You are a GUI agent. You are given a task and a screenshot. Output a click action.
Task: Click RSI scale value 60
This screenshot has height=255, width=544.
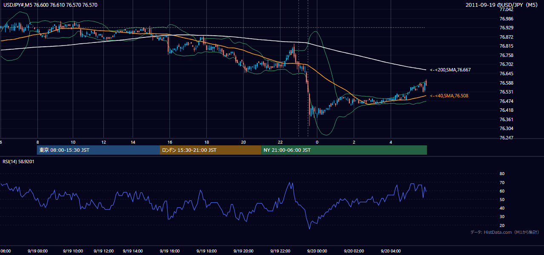502,191
